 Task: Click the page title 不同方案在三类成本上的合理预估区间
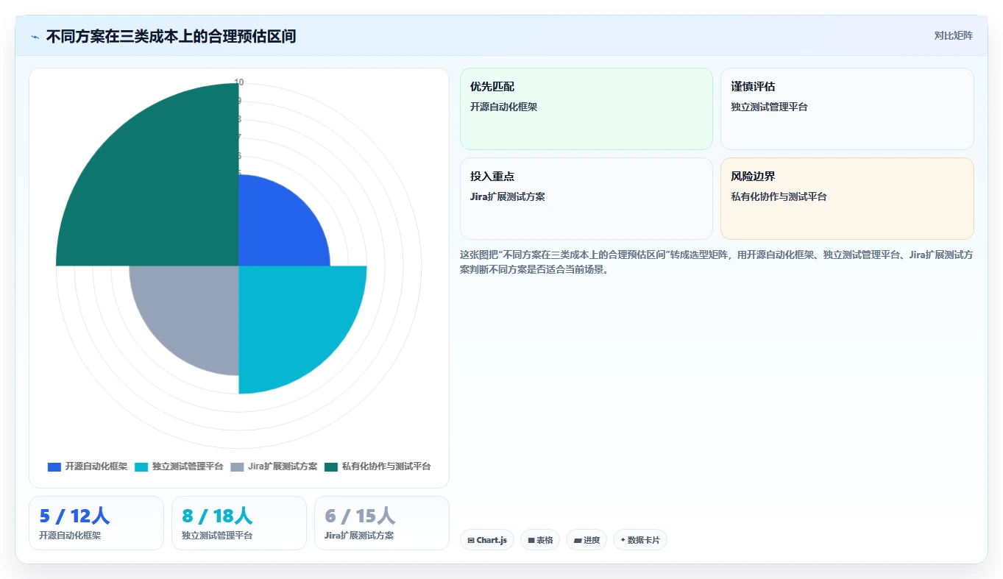[171, 36]
